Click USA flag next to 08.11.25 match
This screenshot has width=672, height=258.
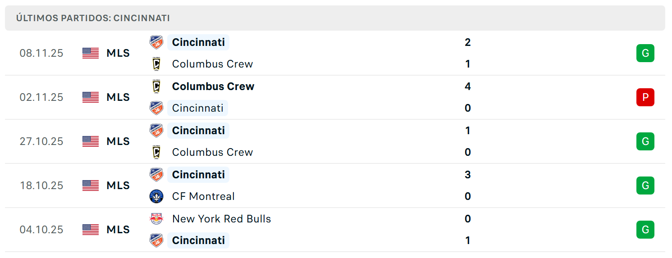point(91,53)
